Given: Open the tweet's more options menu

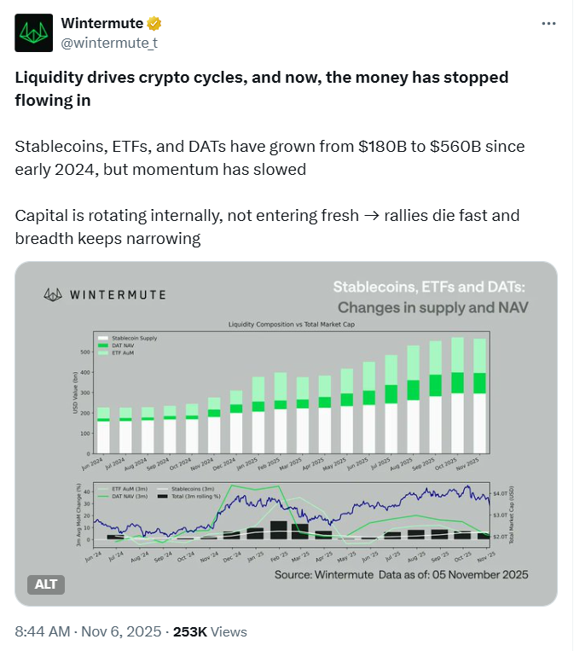Looking at the screenshot, I should point(549,24).
